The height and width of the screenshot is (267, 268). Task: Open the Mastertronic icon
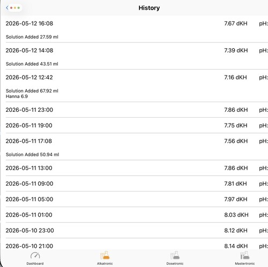tap(245, 255)
